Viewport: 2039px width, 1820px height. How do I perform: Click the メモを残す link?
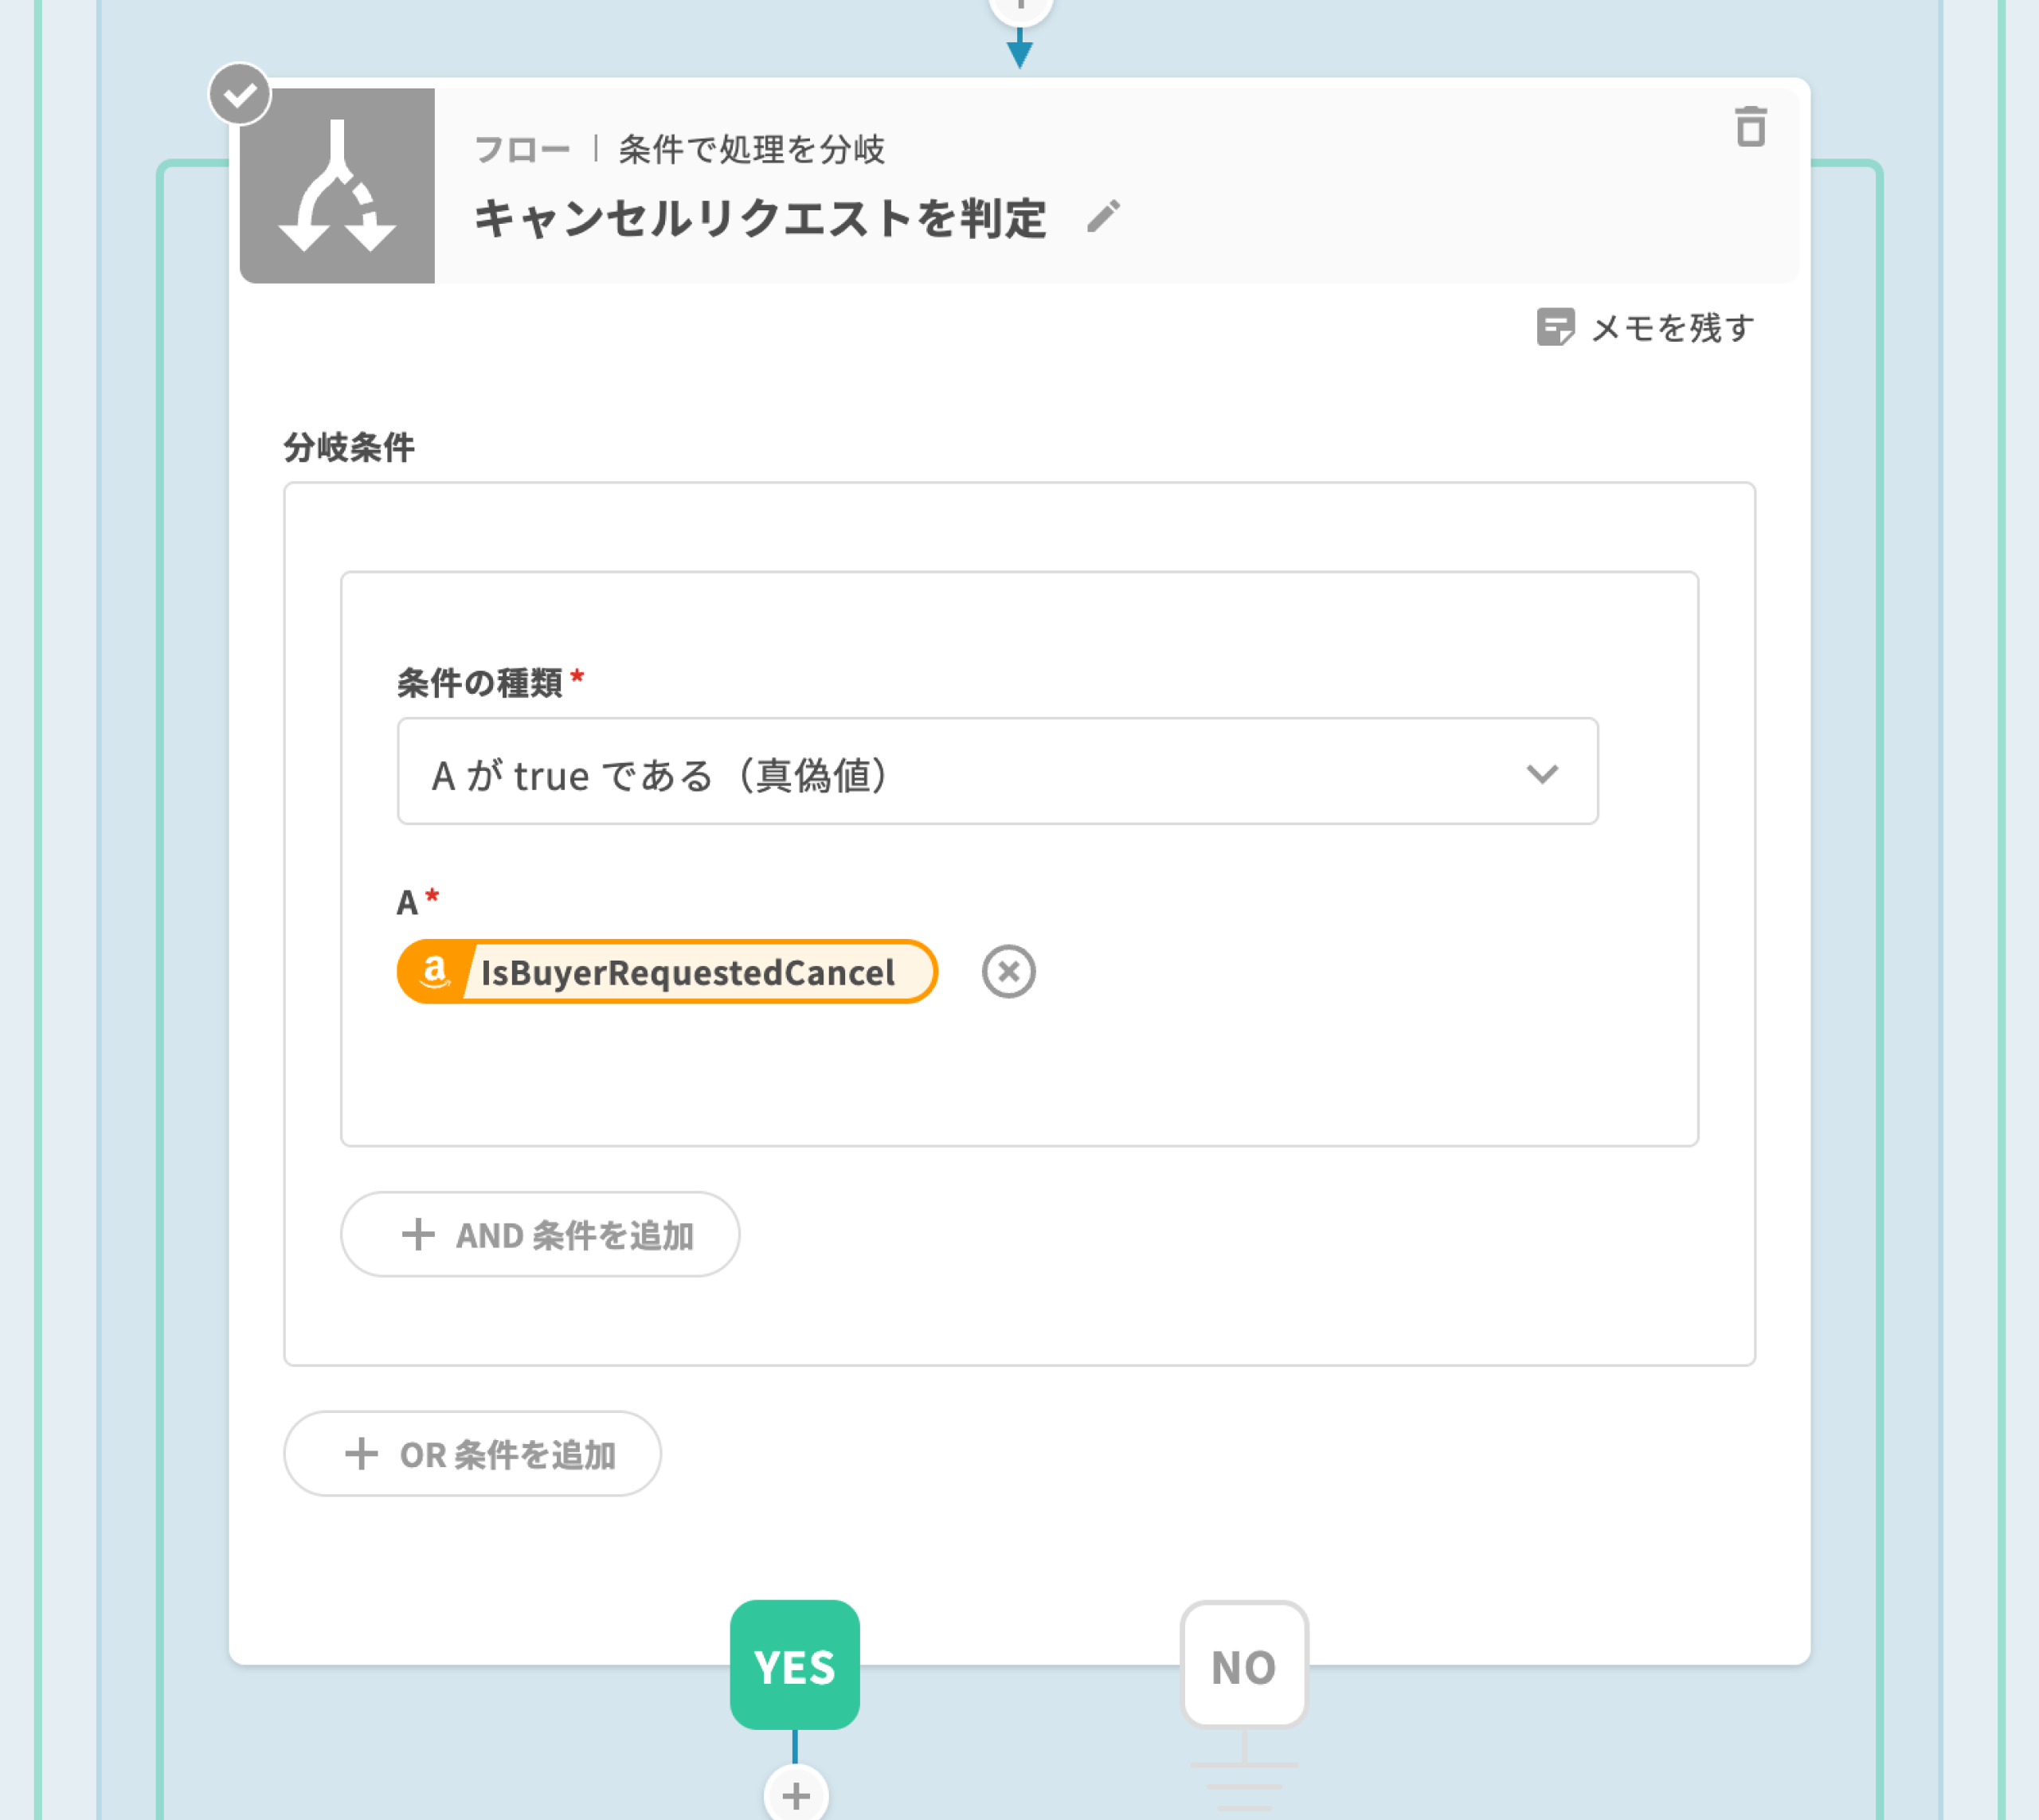pos(1671,328)
